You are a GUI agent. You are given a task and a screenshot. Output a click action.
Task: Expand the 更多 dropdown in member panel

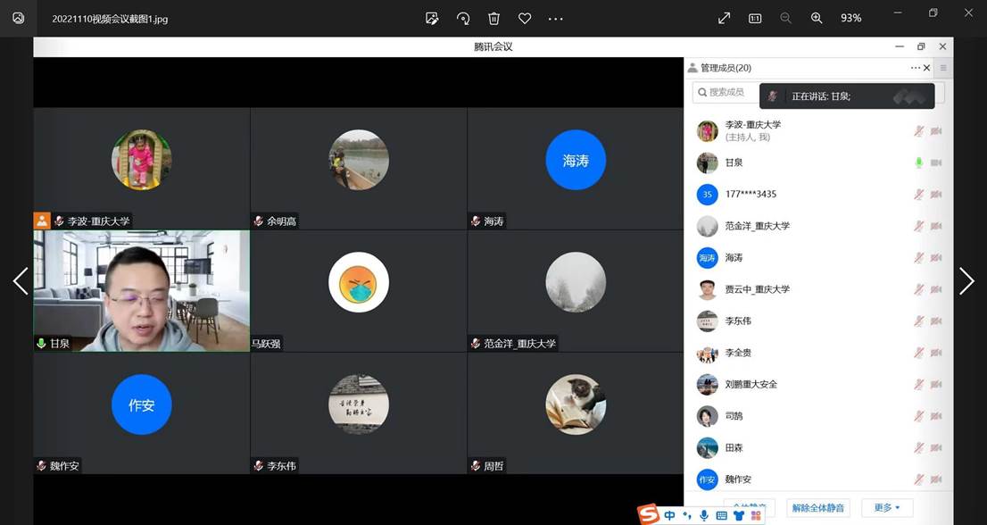[x=887, y=507]
